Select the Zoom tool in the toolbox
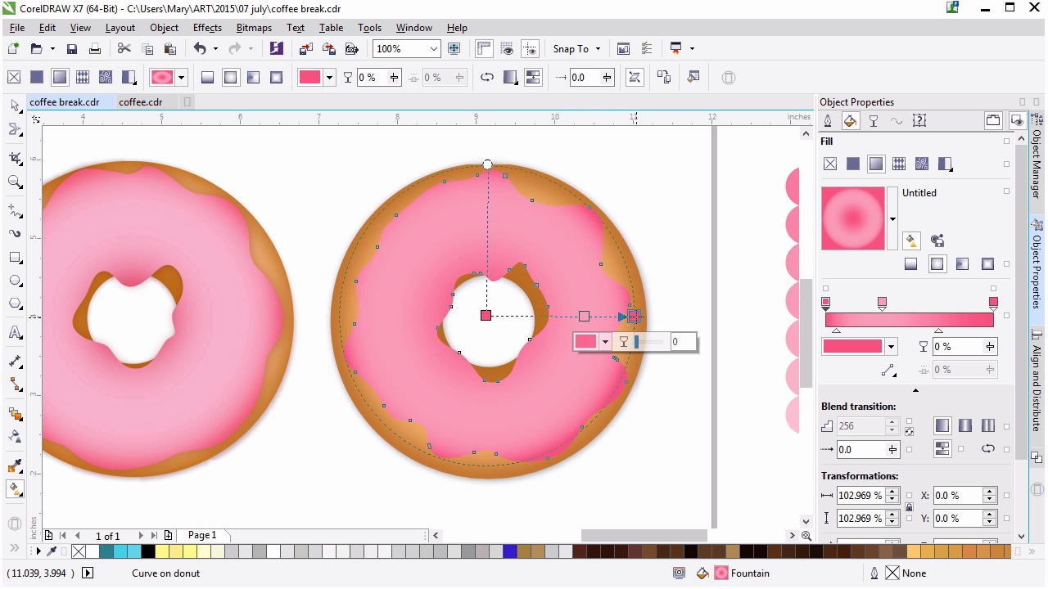The height and width of the screenshot is (589, 1048). click(x=15, y=182)
